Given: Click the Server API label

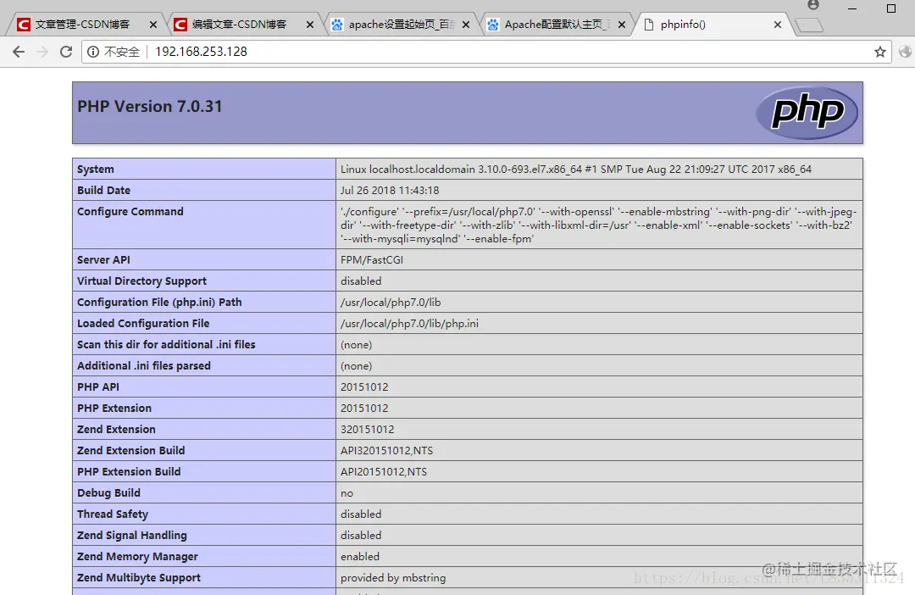Looking at the screenshot, I should 104,260.
